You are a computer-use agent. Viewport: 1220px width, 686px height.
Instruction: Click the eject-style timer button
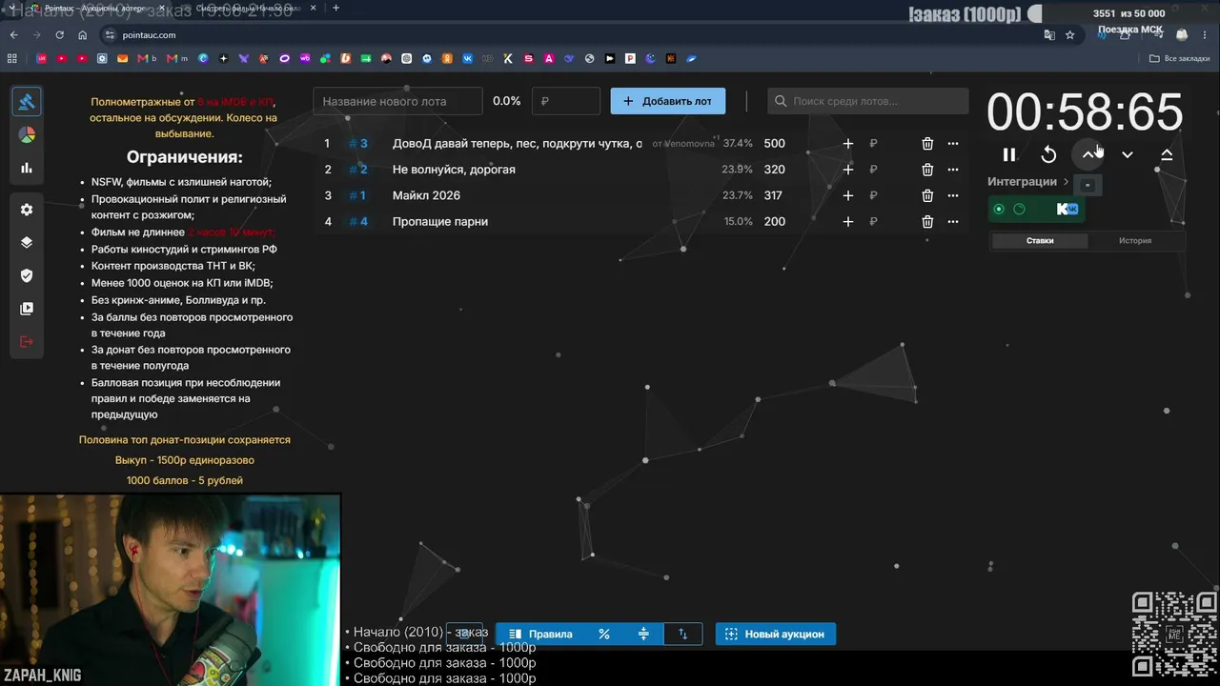pyautogui.click(x=1167, y=154)
